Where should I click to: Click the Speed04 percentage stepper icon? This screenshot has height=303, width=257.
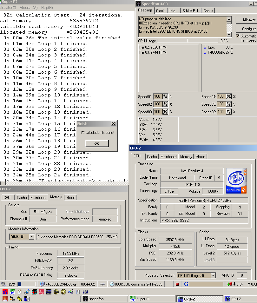pyautogui.click(x=228, y=96)
